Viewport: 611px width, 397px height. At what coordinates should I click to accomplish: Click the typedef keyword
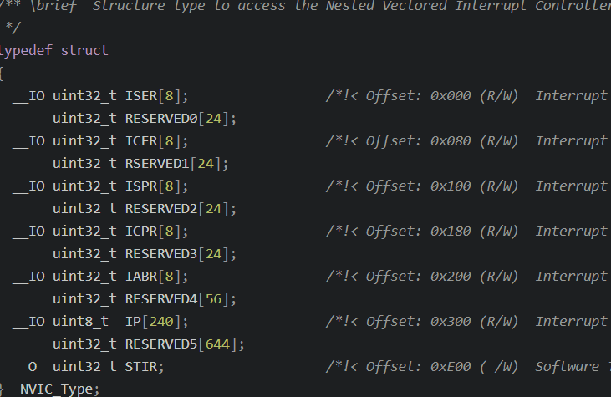click(26, 51)
